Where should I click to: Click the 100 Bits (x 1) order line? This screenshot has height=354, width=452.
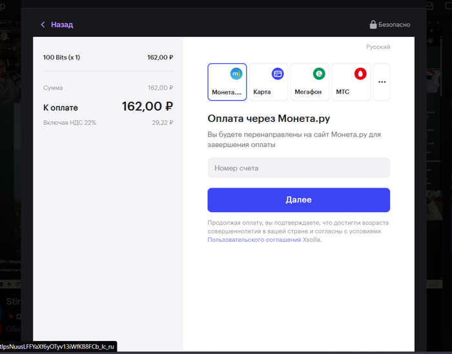[61, 57]
